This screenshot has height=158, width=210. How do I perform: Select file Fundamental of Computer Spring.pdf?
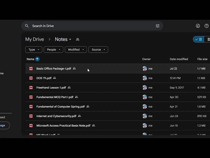(x=60, y=107)
